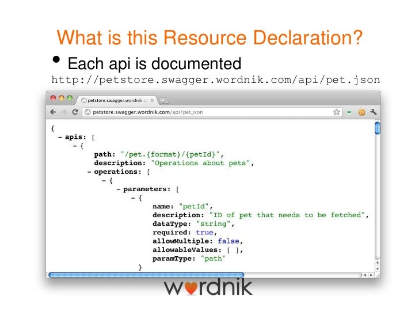
Task: Click the required value true
Action: [205, 233]
